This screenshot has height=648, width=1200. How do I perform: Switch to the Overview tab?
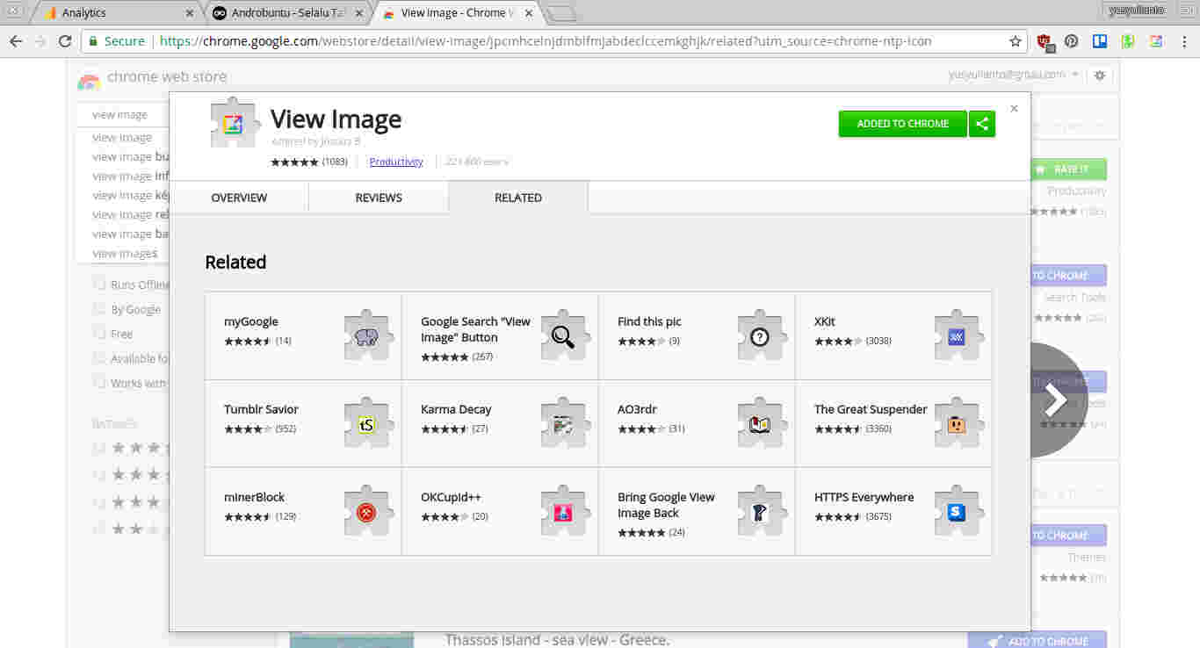click(x=239, y=198)
